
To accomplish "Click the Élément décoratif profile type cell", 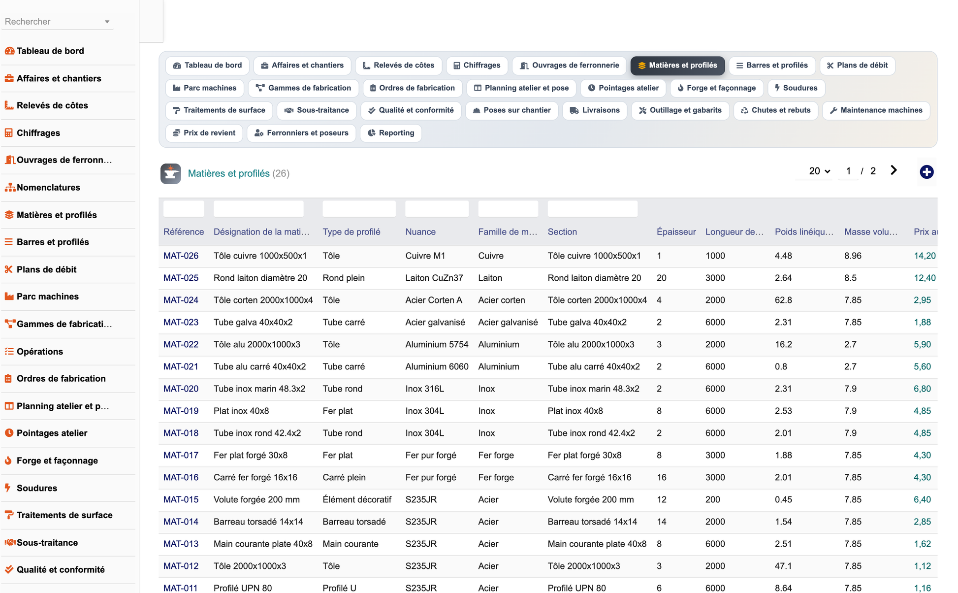I will pos(357,500).
